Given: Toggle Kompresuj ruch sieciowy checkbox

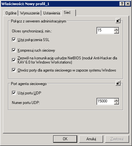Looking at the screenshot, I should tap(14, 50).
